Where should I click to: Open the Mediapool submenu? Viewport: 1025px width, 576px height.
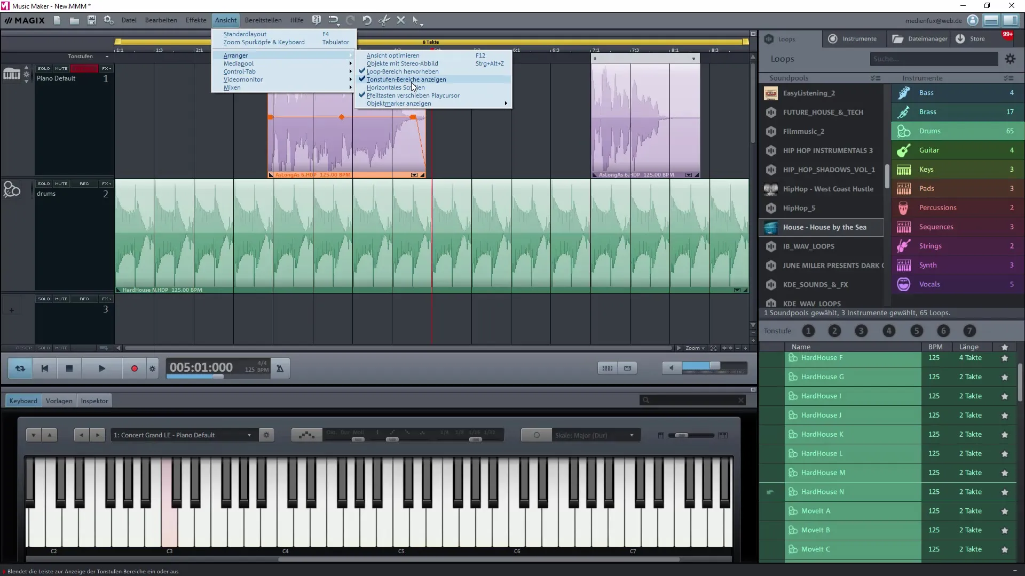click(x=283, y=63)
